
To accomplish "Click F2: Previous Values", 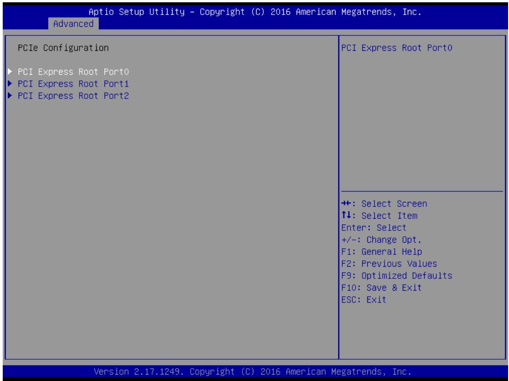I will click(389, 264).
